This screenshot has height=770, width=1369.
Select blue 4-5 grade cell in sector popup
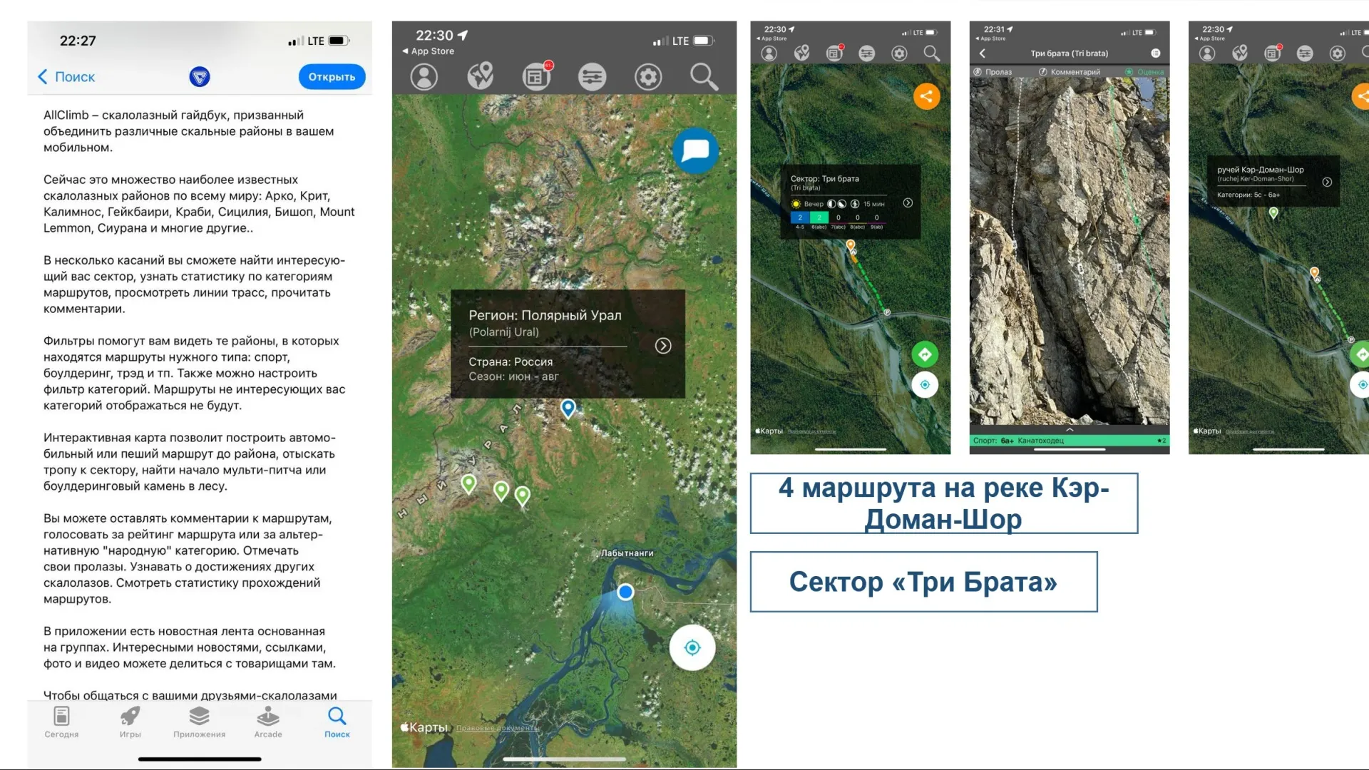click(x=800, y=217)
